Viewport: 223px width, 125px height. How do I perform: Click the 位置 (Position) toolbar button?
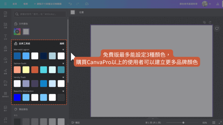[81, 12]
